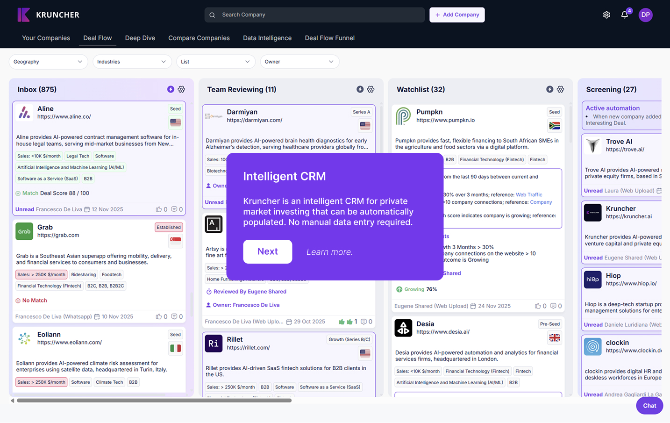Click the Pumpkn company logo thumbnail
This screenshot has width=670, height=423.
click(402, 116)
